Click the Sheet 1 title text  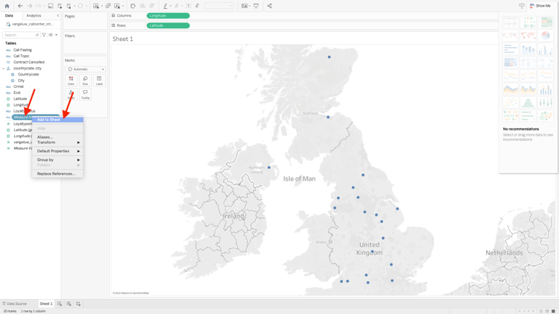123,39
